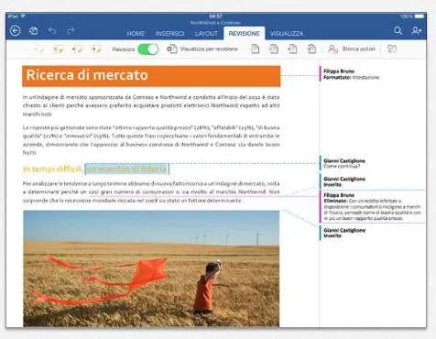Go to the next comment icon
The width and height of the screenshot is (436, 339).
coord(96,49)
